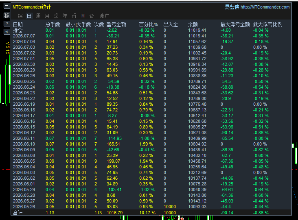298x220 pixels.
Task: Click the 10604.92 balance value
Action: [197, 144]
